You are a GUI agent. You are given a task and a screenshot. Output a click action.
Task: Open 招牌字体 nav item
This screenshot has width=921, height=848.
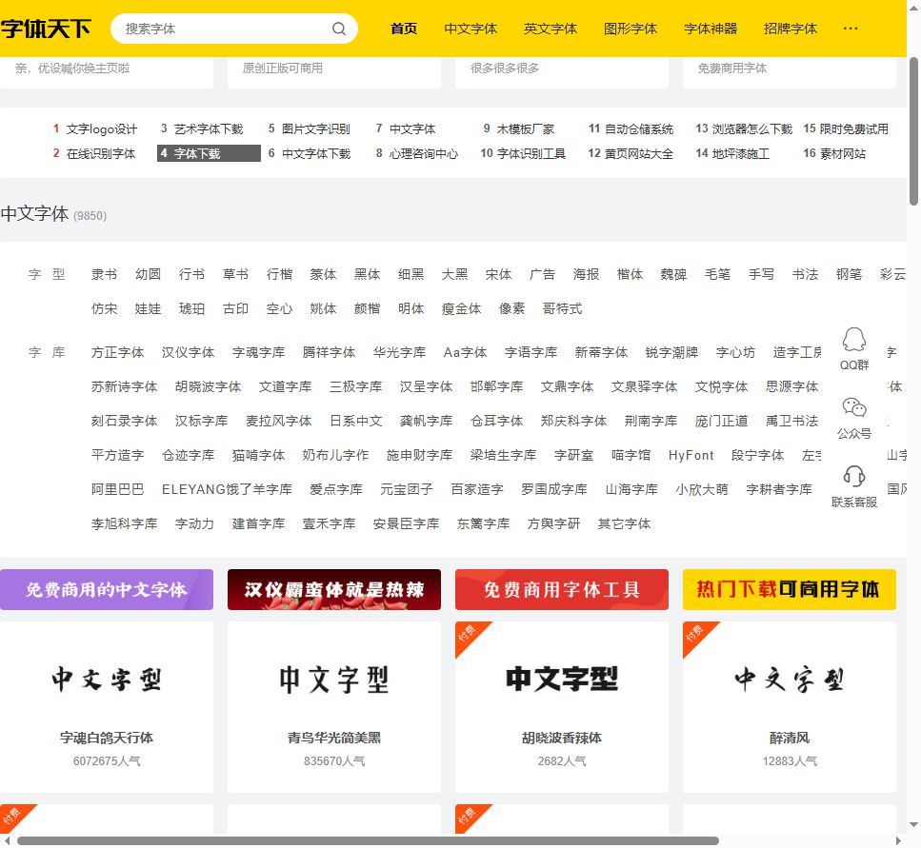790,29
